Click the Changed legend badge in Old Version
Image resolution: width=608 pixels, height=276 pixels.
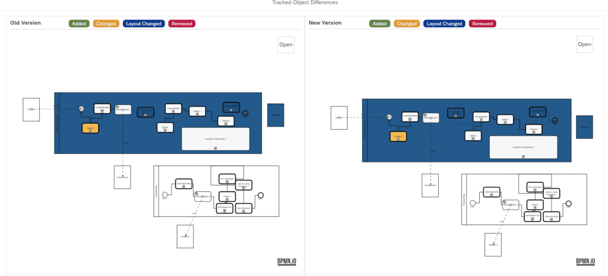pyautogui.click(x=106, y=24)
